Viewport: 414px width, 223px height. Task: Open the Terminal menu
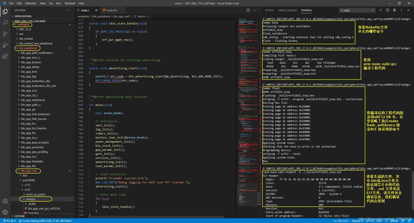[x=70, y=3]
